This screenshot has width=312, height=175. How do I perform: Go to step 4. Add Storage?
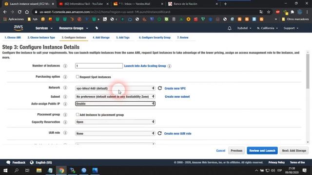pyautogui.click(x=101, y=37)
